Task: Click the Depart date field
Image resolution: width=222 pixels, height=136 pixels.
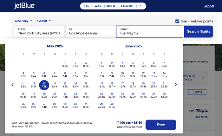Action: point(149,32)
